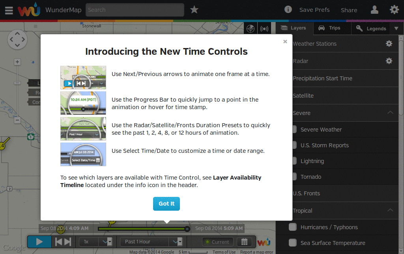Click the WunderMap title
The width and height of the screenshot is (404, 254).
click(x=64, y=10)
